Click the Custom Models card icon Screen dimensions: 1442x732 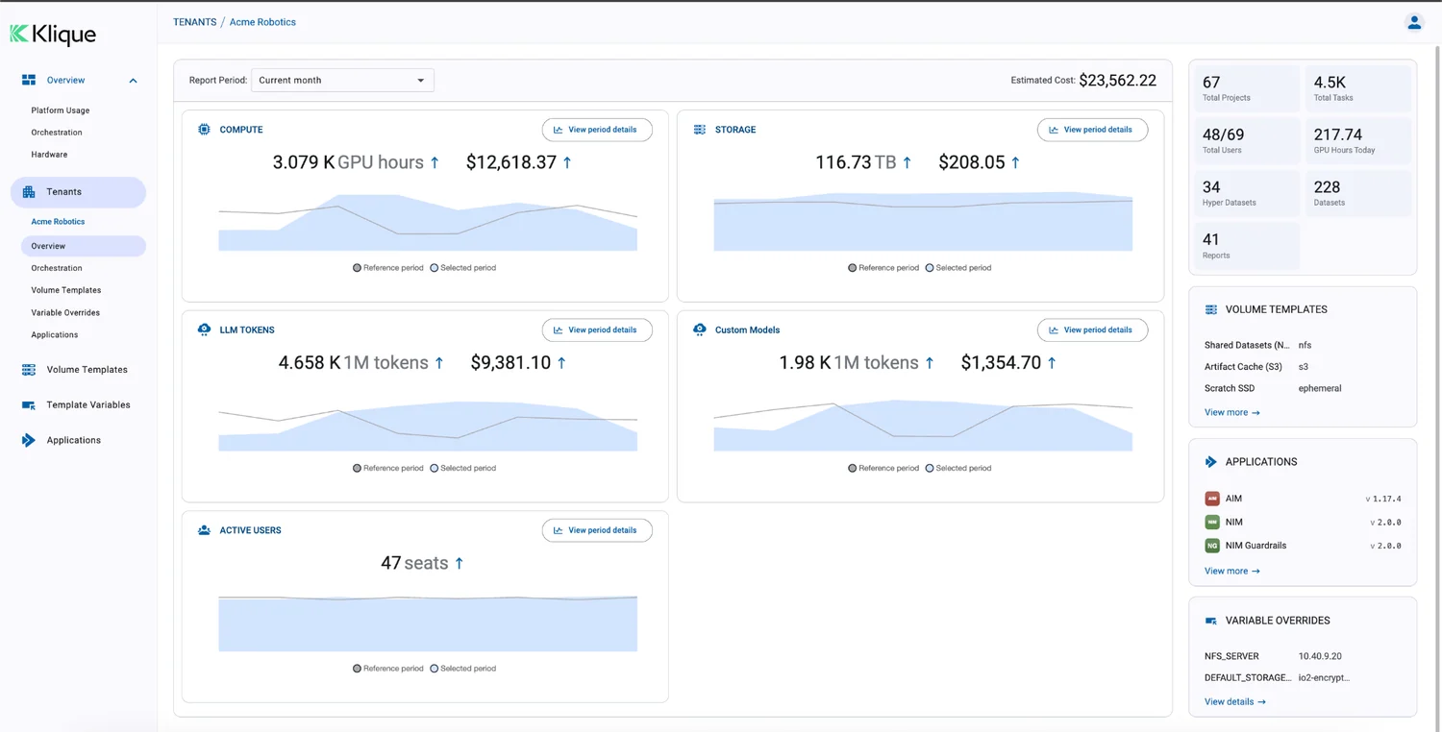tap(699, 329)
